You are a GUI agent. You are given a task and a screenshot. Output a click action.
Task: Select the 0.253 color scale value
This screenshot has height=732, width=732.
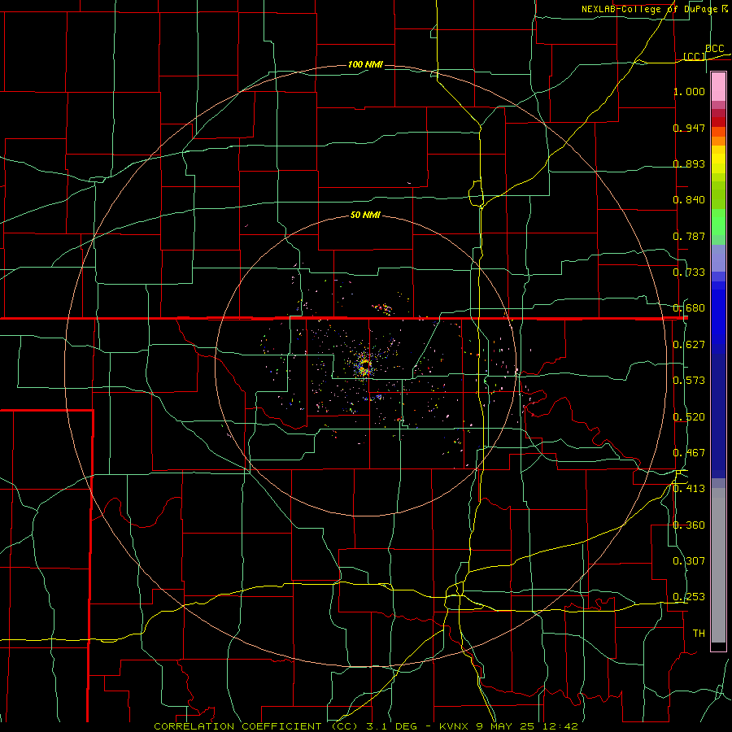pos(689,597)
